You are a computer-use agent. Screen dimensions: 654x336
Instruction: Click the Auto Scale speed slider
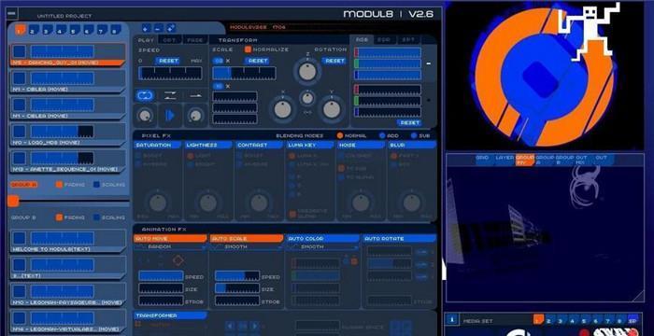point(237,276)
